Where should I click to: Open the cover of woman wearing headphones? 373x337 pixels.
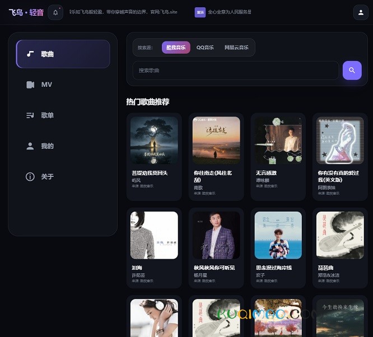(x=154, y=318)
